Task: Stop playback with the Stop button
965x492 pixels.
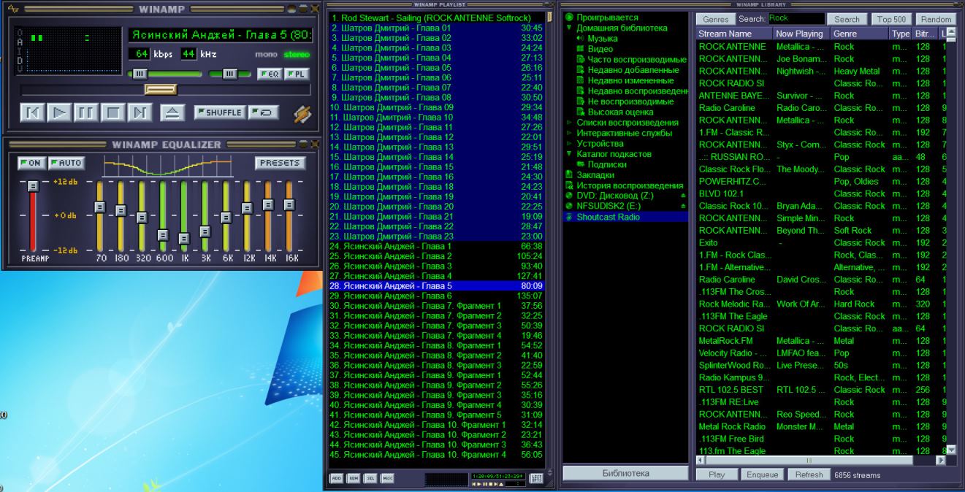Action: pos(112,112)
